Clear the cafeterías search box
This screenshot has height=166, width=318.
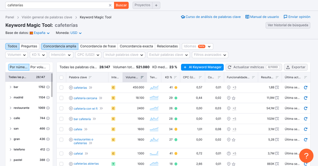tap(110, 5)
